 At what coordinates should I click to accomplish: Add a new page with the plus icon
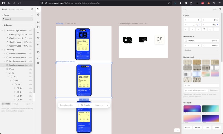tap(32, 15)
